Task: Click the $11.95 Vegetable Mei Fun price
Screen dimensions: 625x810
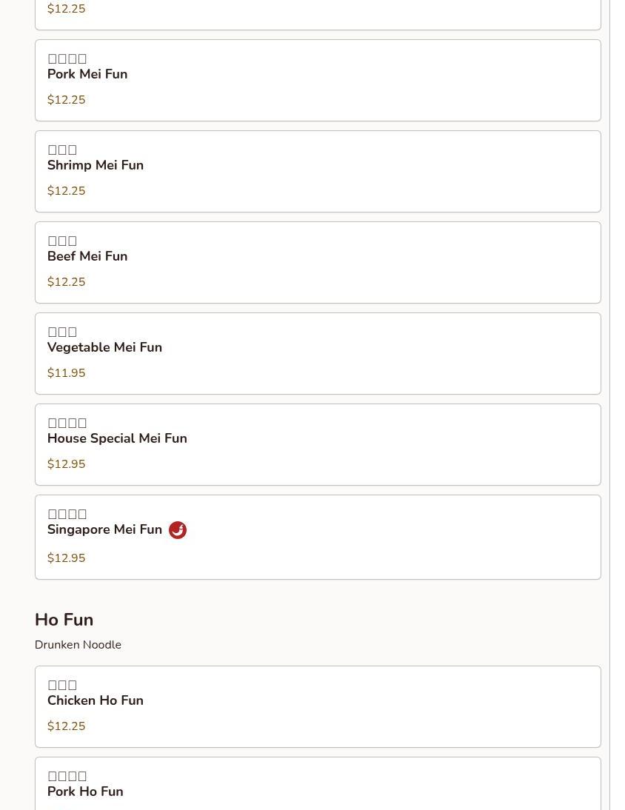Action: click(66, 373)
